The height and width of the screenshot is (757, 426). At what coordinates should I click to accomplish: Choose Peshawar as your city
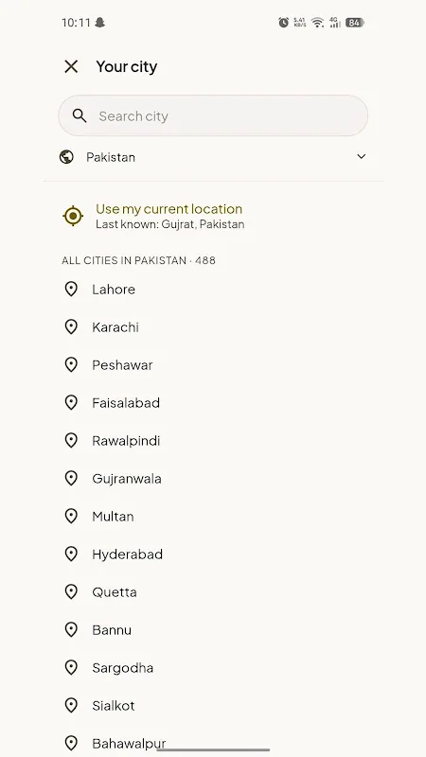pyautogui.click(x=213, y=365)
